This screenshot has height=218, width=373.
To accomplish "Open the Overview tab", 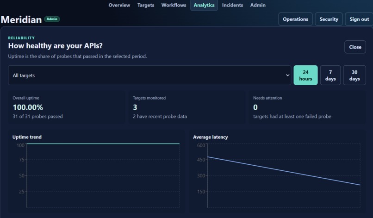I will (119, 5).
